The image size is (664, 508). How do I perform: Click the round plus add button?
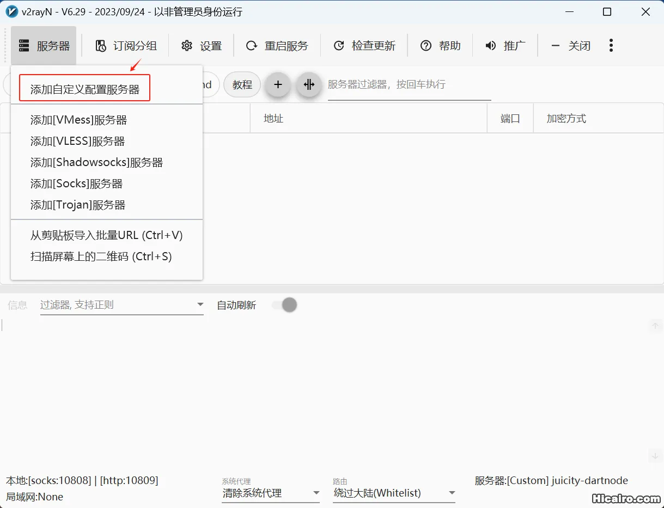pyautogui.click(x=278, y=85)
